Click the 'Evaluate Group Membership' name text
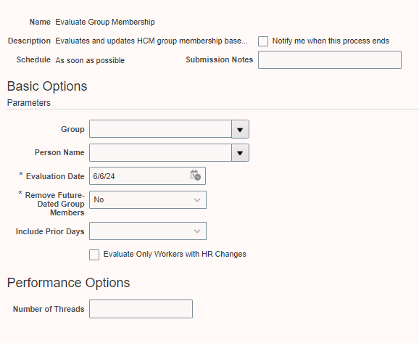 [x=105, y=22]
